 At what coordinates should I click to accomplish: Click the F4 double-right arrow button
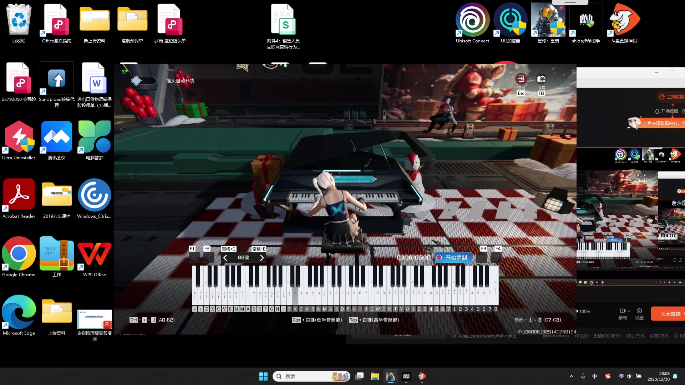(x=496, y=257)
